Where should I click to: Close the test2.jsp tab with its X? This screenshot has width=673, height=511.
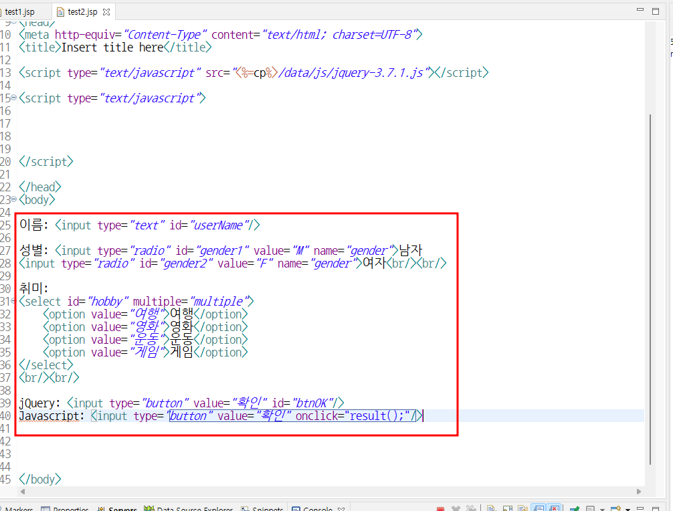[106, 12]
